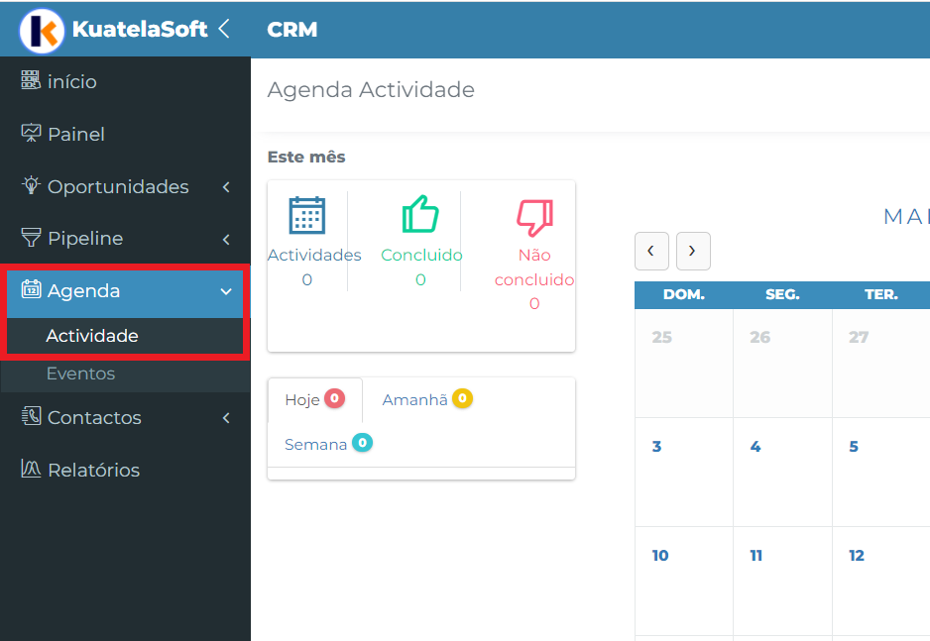Click the TER. column header

tap(880, 294)
